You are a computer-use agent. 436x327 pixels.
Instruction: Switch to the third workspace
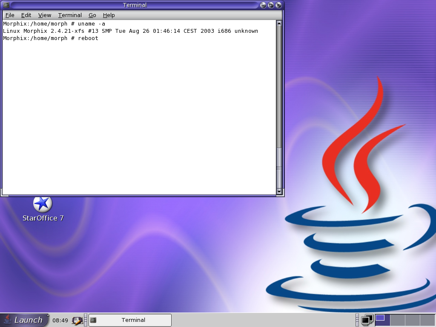[x=413, y=320]
